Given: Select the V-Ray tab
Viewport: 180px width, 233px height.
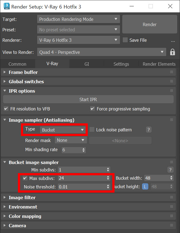Looking at the screenshot, I should (52, 63).
